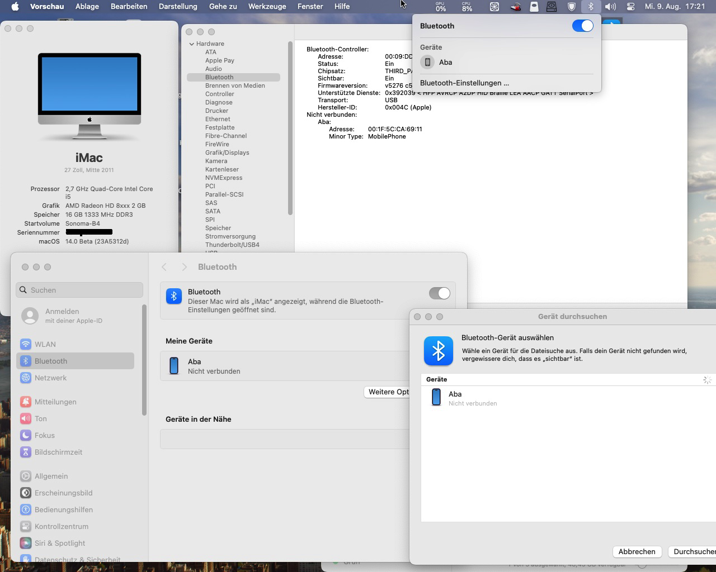716x572 pixels.
Task: Open the volume menu bar icon
Action: coord(610,7)
